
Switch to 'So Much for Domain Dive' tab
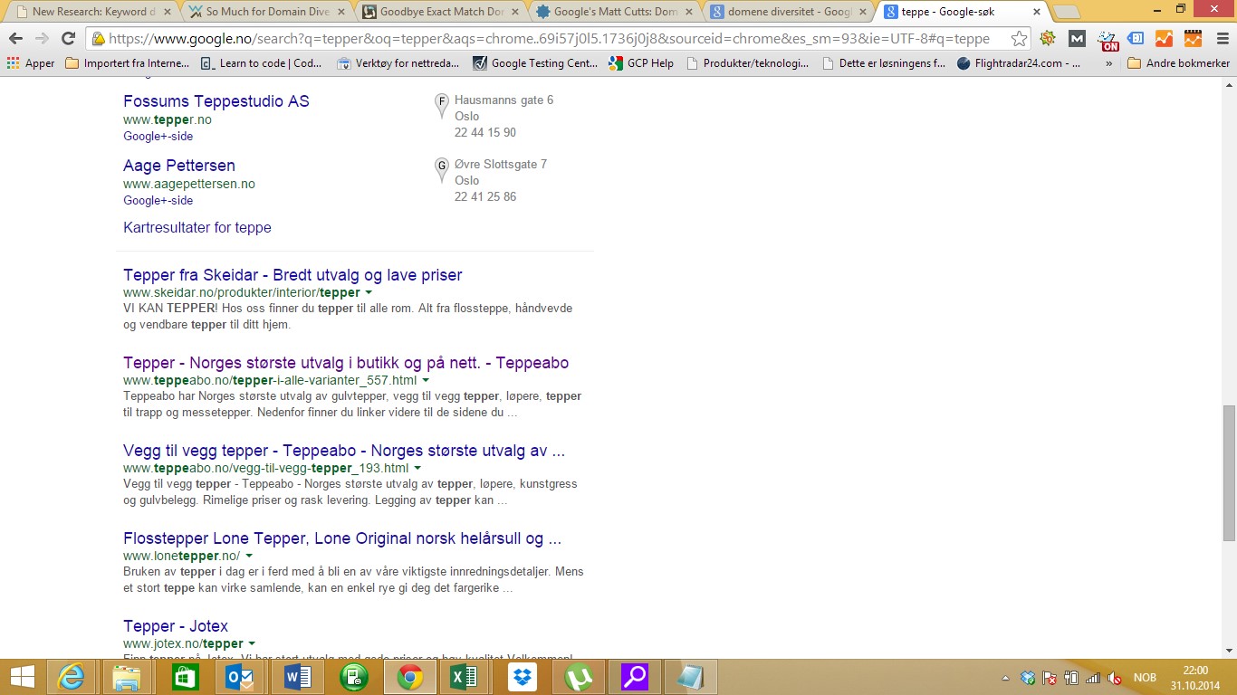point(266,12)
